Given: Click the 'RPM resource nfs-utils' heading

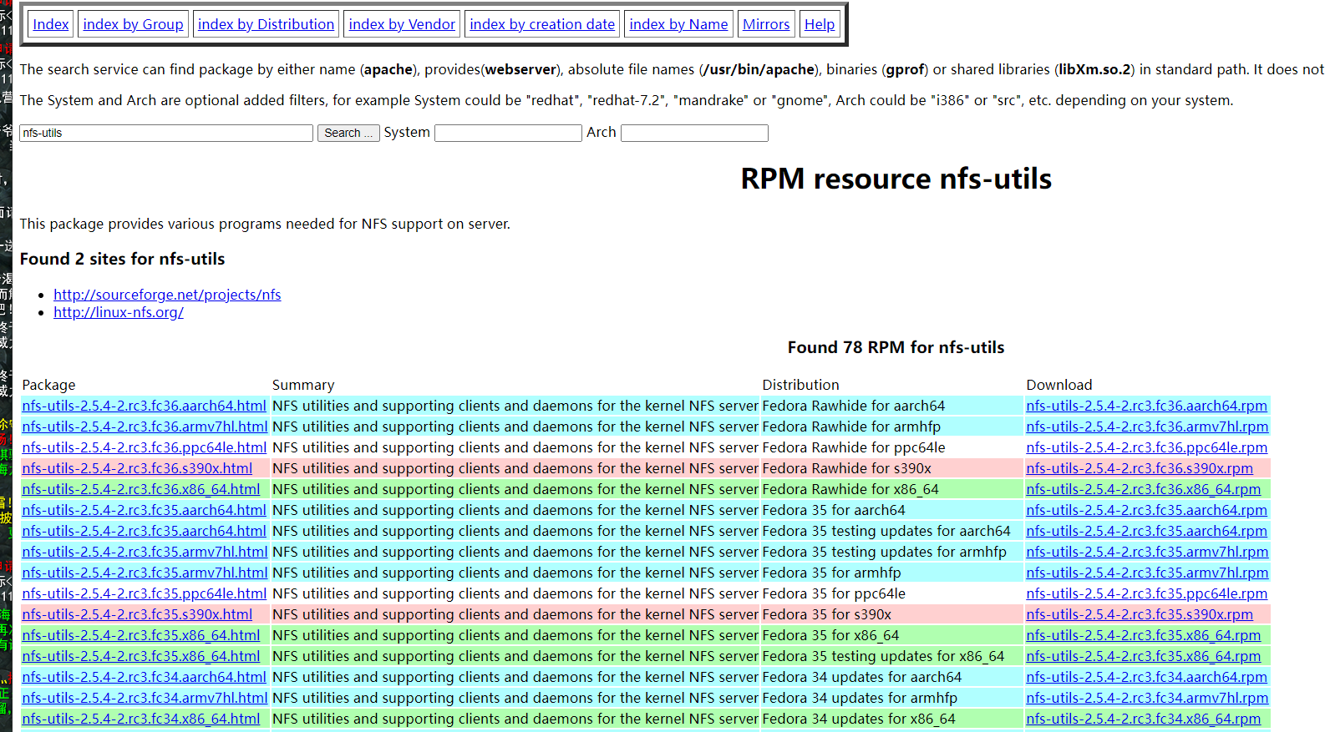Looking at the screenshot, I should (x=896, y=179).
